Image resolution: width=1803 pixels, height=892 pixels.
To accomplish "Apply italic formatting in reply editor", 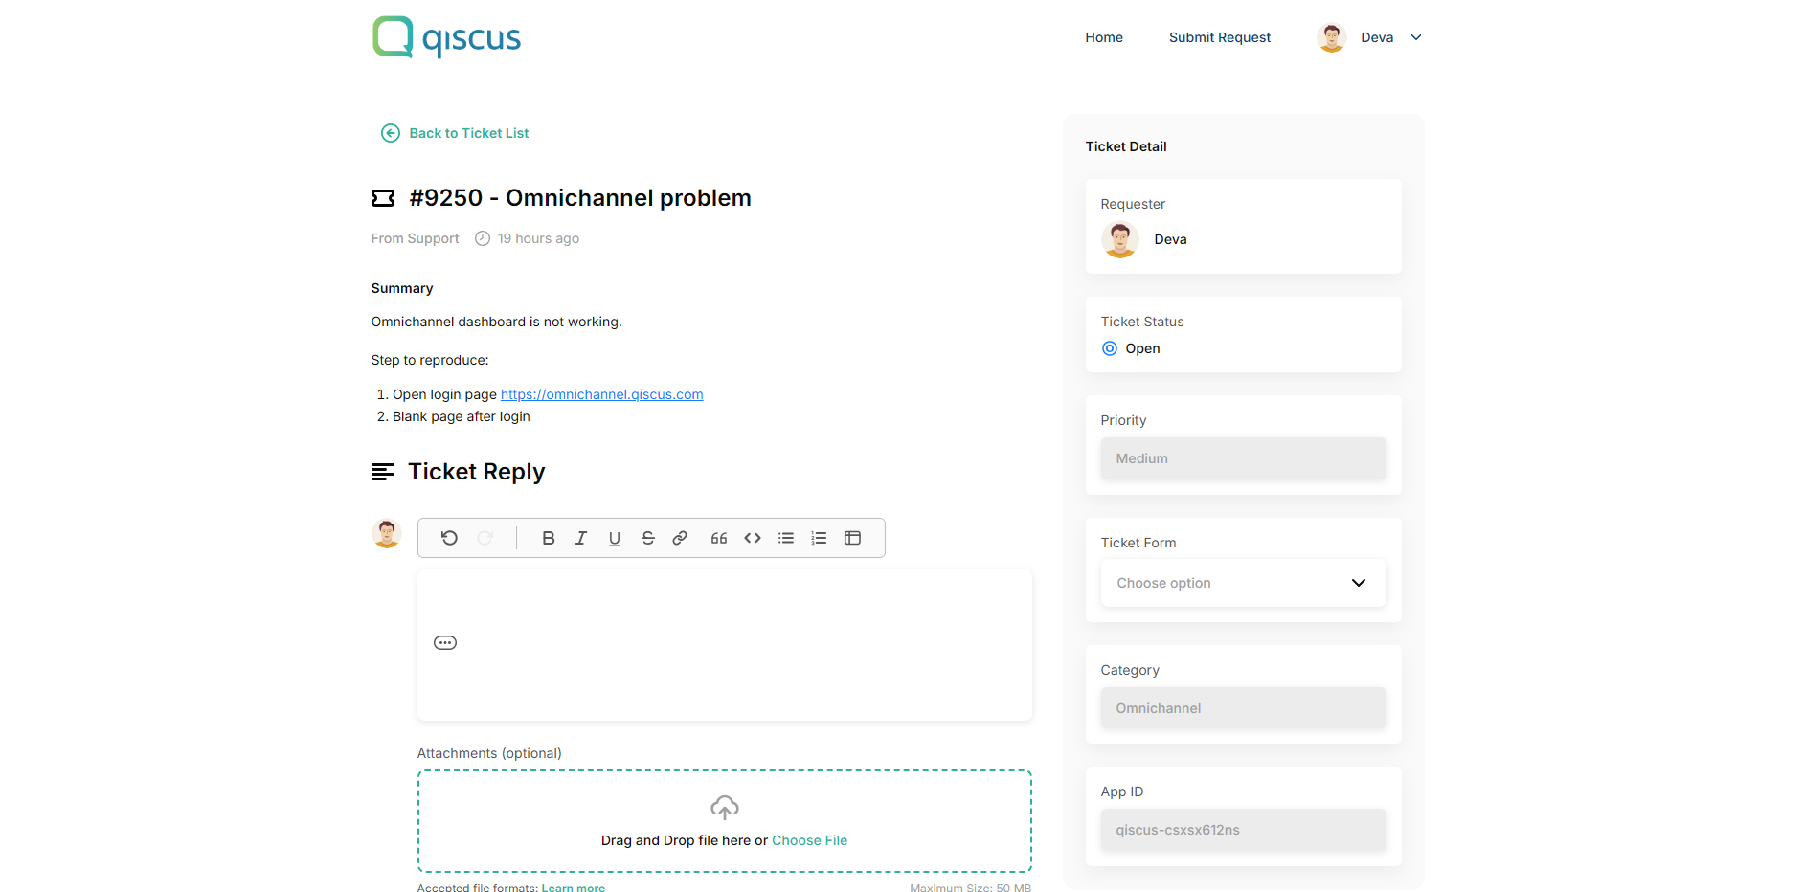I will coord(581,538).
